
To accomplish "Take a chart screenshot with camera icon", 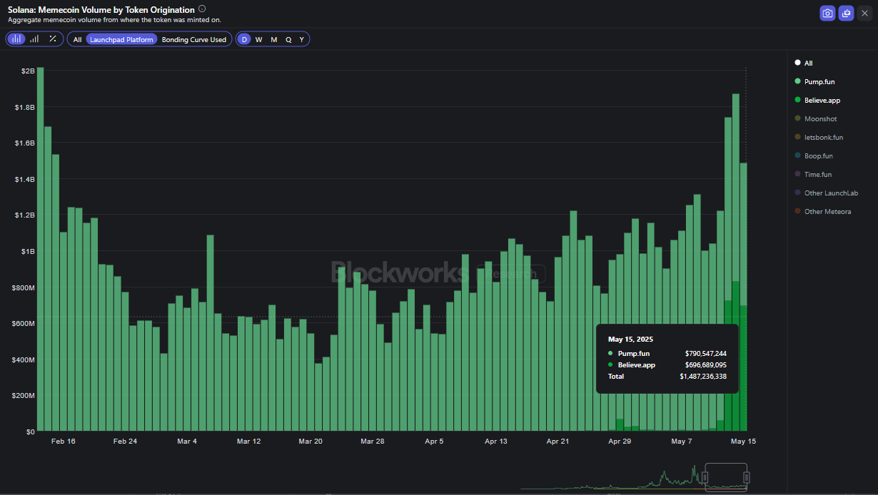I will tap(827, 13).
